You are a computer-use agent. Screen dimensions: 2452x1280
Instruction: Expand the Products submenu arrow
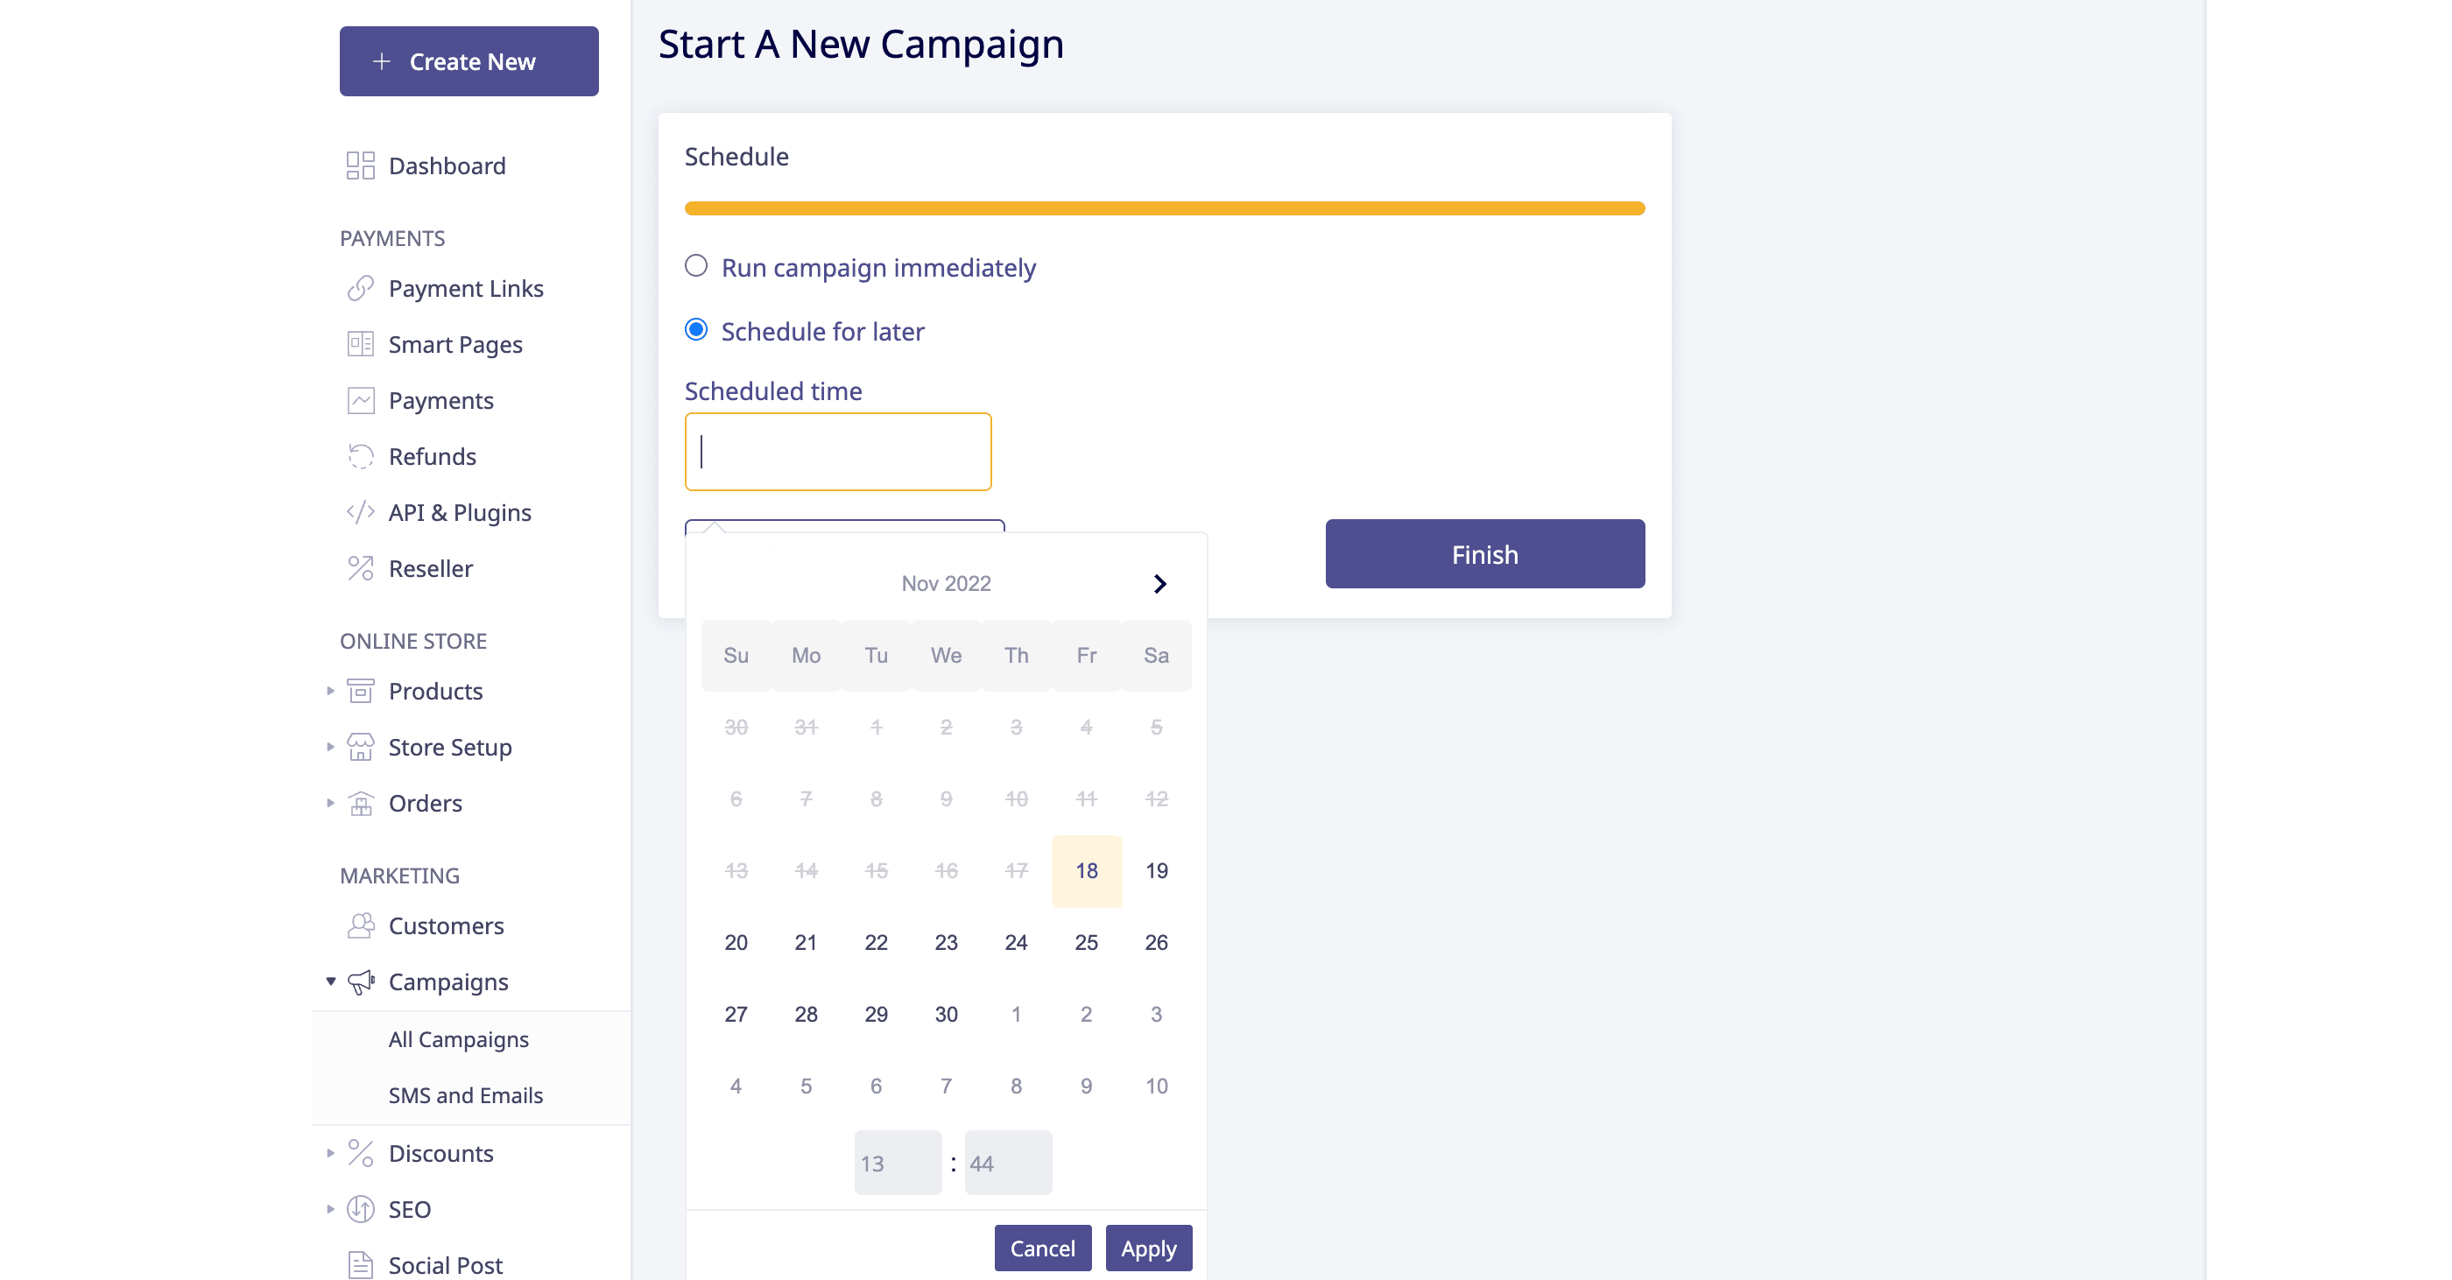coord(330,691)
